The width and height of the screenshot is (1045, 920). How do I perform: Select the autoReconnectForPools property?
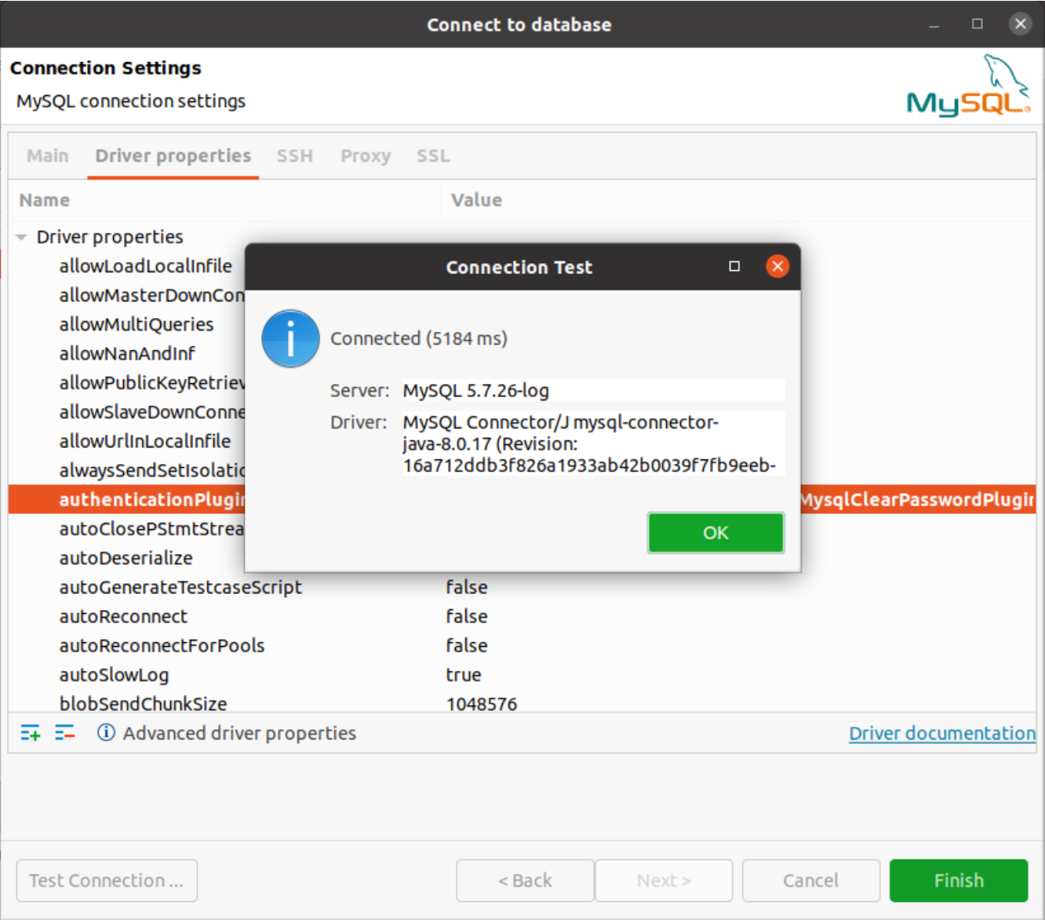[162, 645]
